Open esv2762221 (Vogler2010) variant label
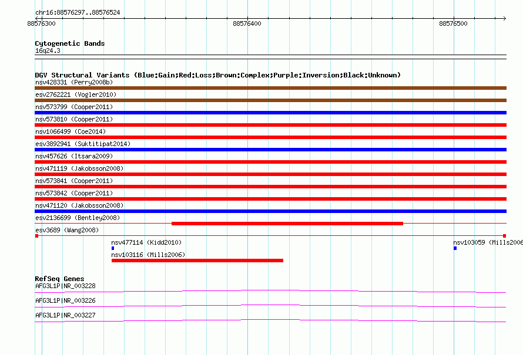523x355 pixels. tap(76, 94)
